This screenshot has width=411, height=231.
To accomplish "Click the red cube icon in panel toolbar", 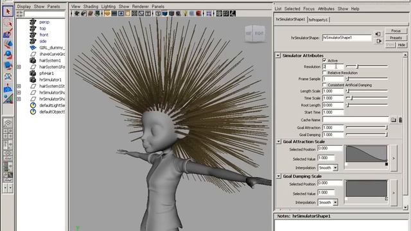I will pos(198,13).
